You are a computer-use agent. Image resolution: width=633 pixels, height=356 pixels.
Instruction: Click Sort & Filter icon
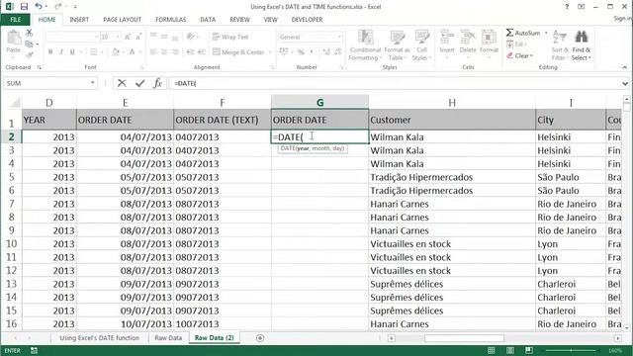point(560,38)
